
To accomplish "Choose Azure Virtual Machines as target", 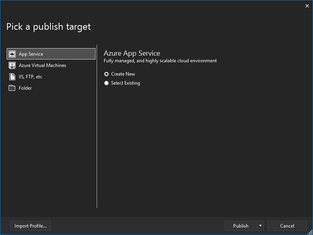I will (51, 65).
